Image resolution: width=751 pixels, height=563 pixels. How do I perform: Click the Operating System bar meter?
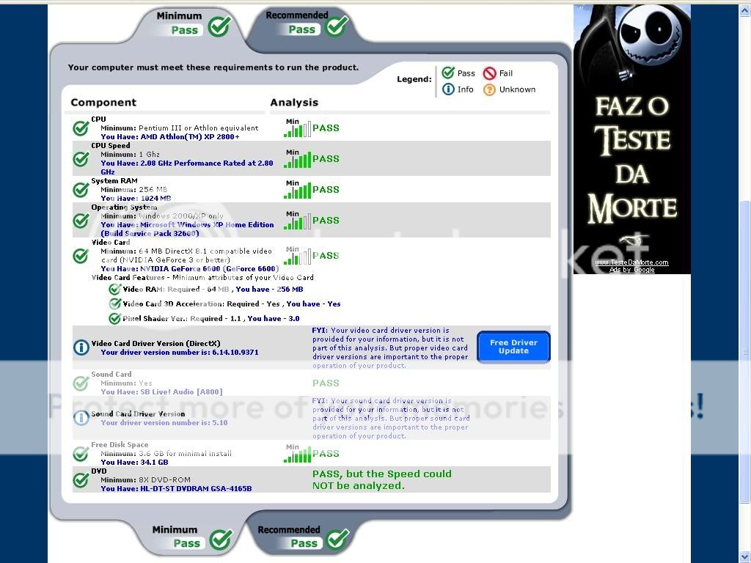pos(298,221)
